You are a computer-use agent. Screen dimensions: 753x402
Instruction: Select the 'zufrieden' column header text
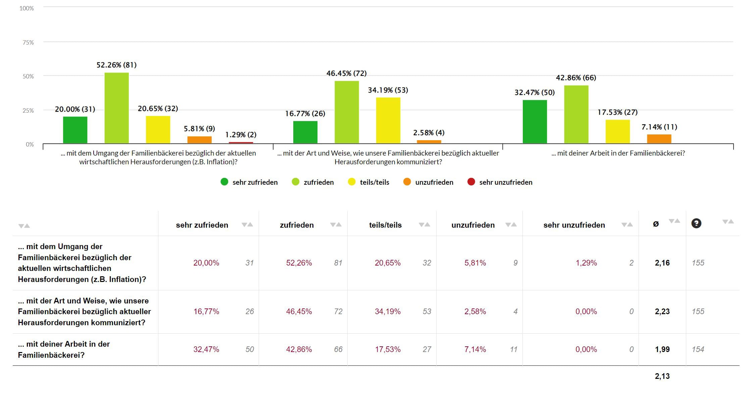tap(297, 225)
